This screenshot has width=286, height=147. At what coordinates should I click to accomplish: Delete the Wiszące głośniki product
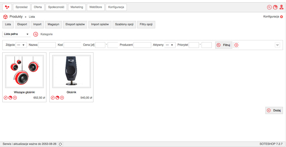[15, 98]
